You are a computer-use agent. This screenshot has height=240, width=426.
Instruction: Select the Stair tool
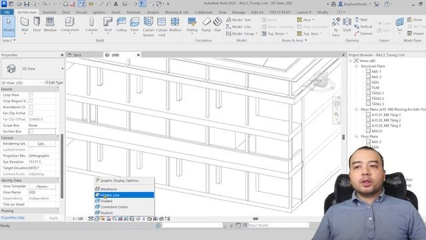218,25
